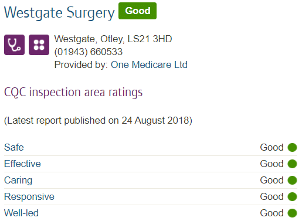Click the green Good overall rating badge
Screen dimensions: 302x221
pyautogui.click(x=137, y=11)
